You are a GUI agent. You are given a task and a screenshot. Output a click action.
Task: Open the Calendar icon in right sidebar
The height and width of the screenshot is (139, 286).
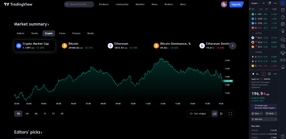click(283, 24)
